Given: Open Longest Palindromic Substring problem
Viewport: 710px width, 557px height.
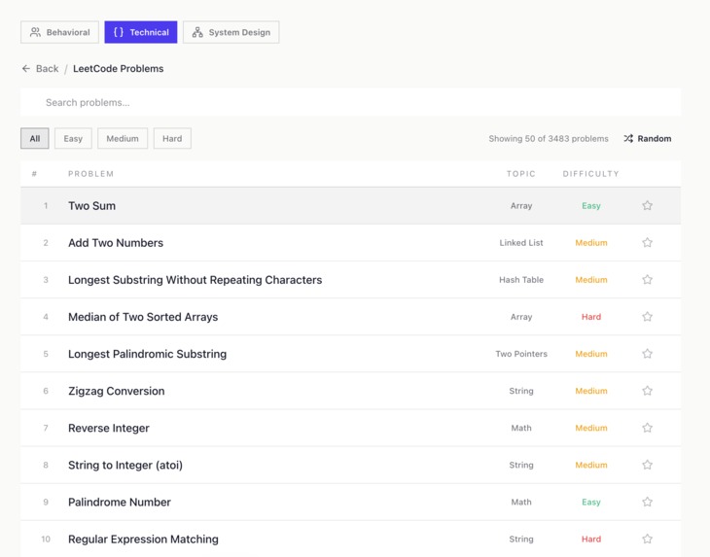Looking at the screenshot, I should click(x=147, y=354).
